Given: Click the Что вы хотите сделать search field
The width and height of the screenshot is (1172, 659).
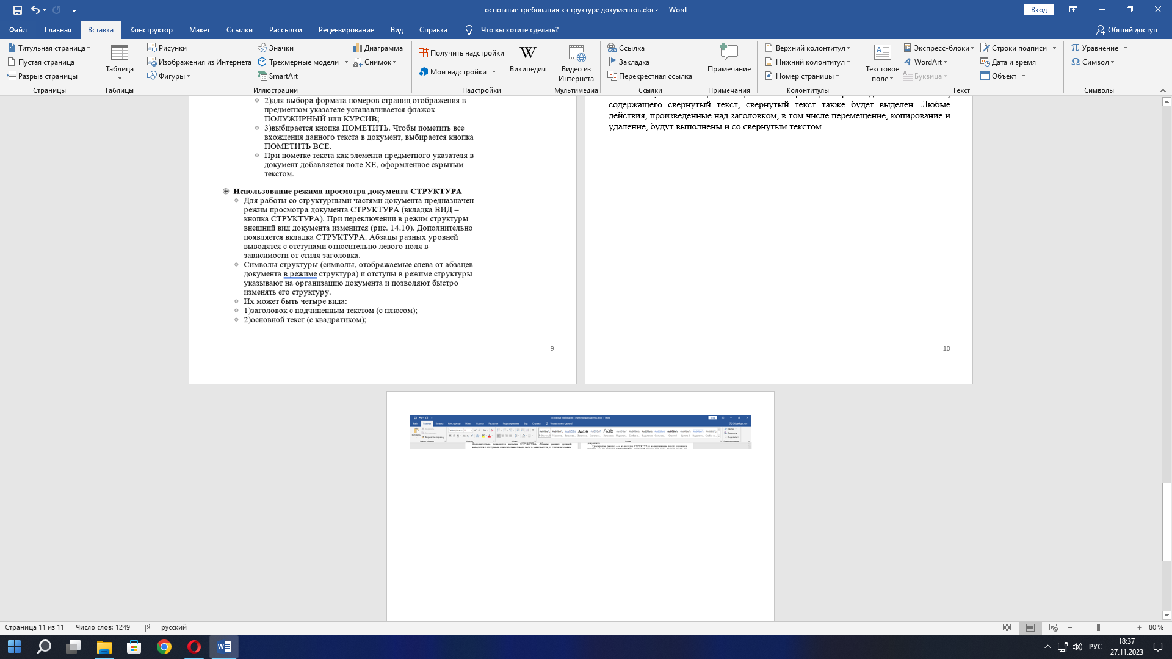Looking at the screenshot, I should coord(519,30).
